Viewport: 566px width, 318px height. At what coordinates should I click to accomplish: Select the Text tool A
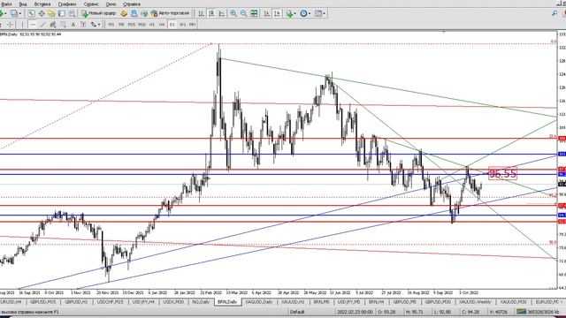click(73, 25)
